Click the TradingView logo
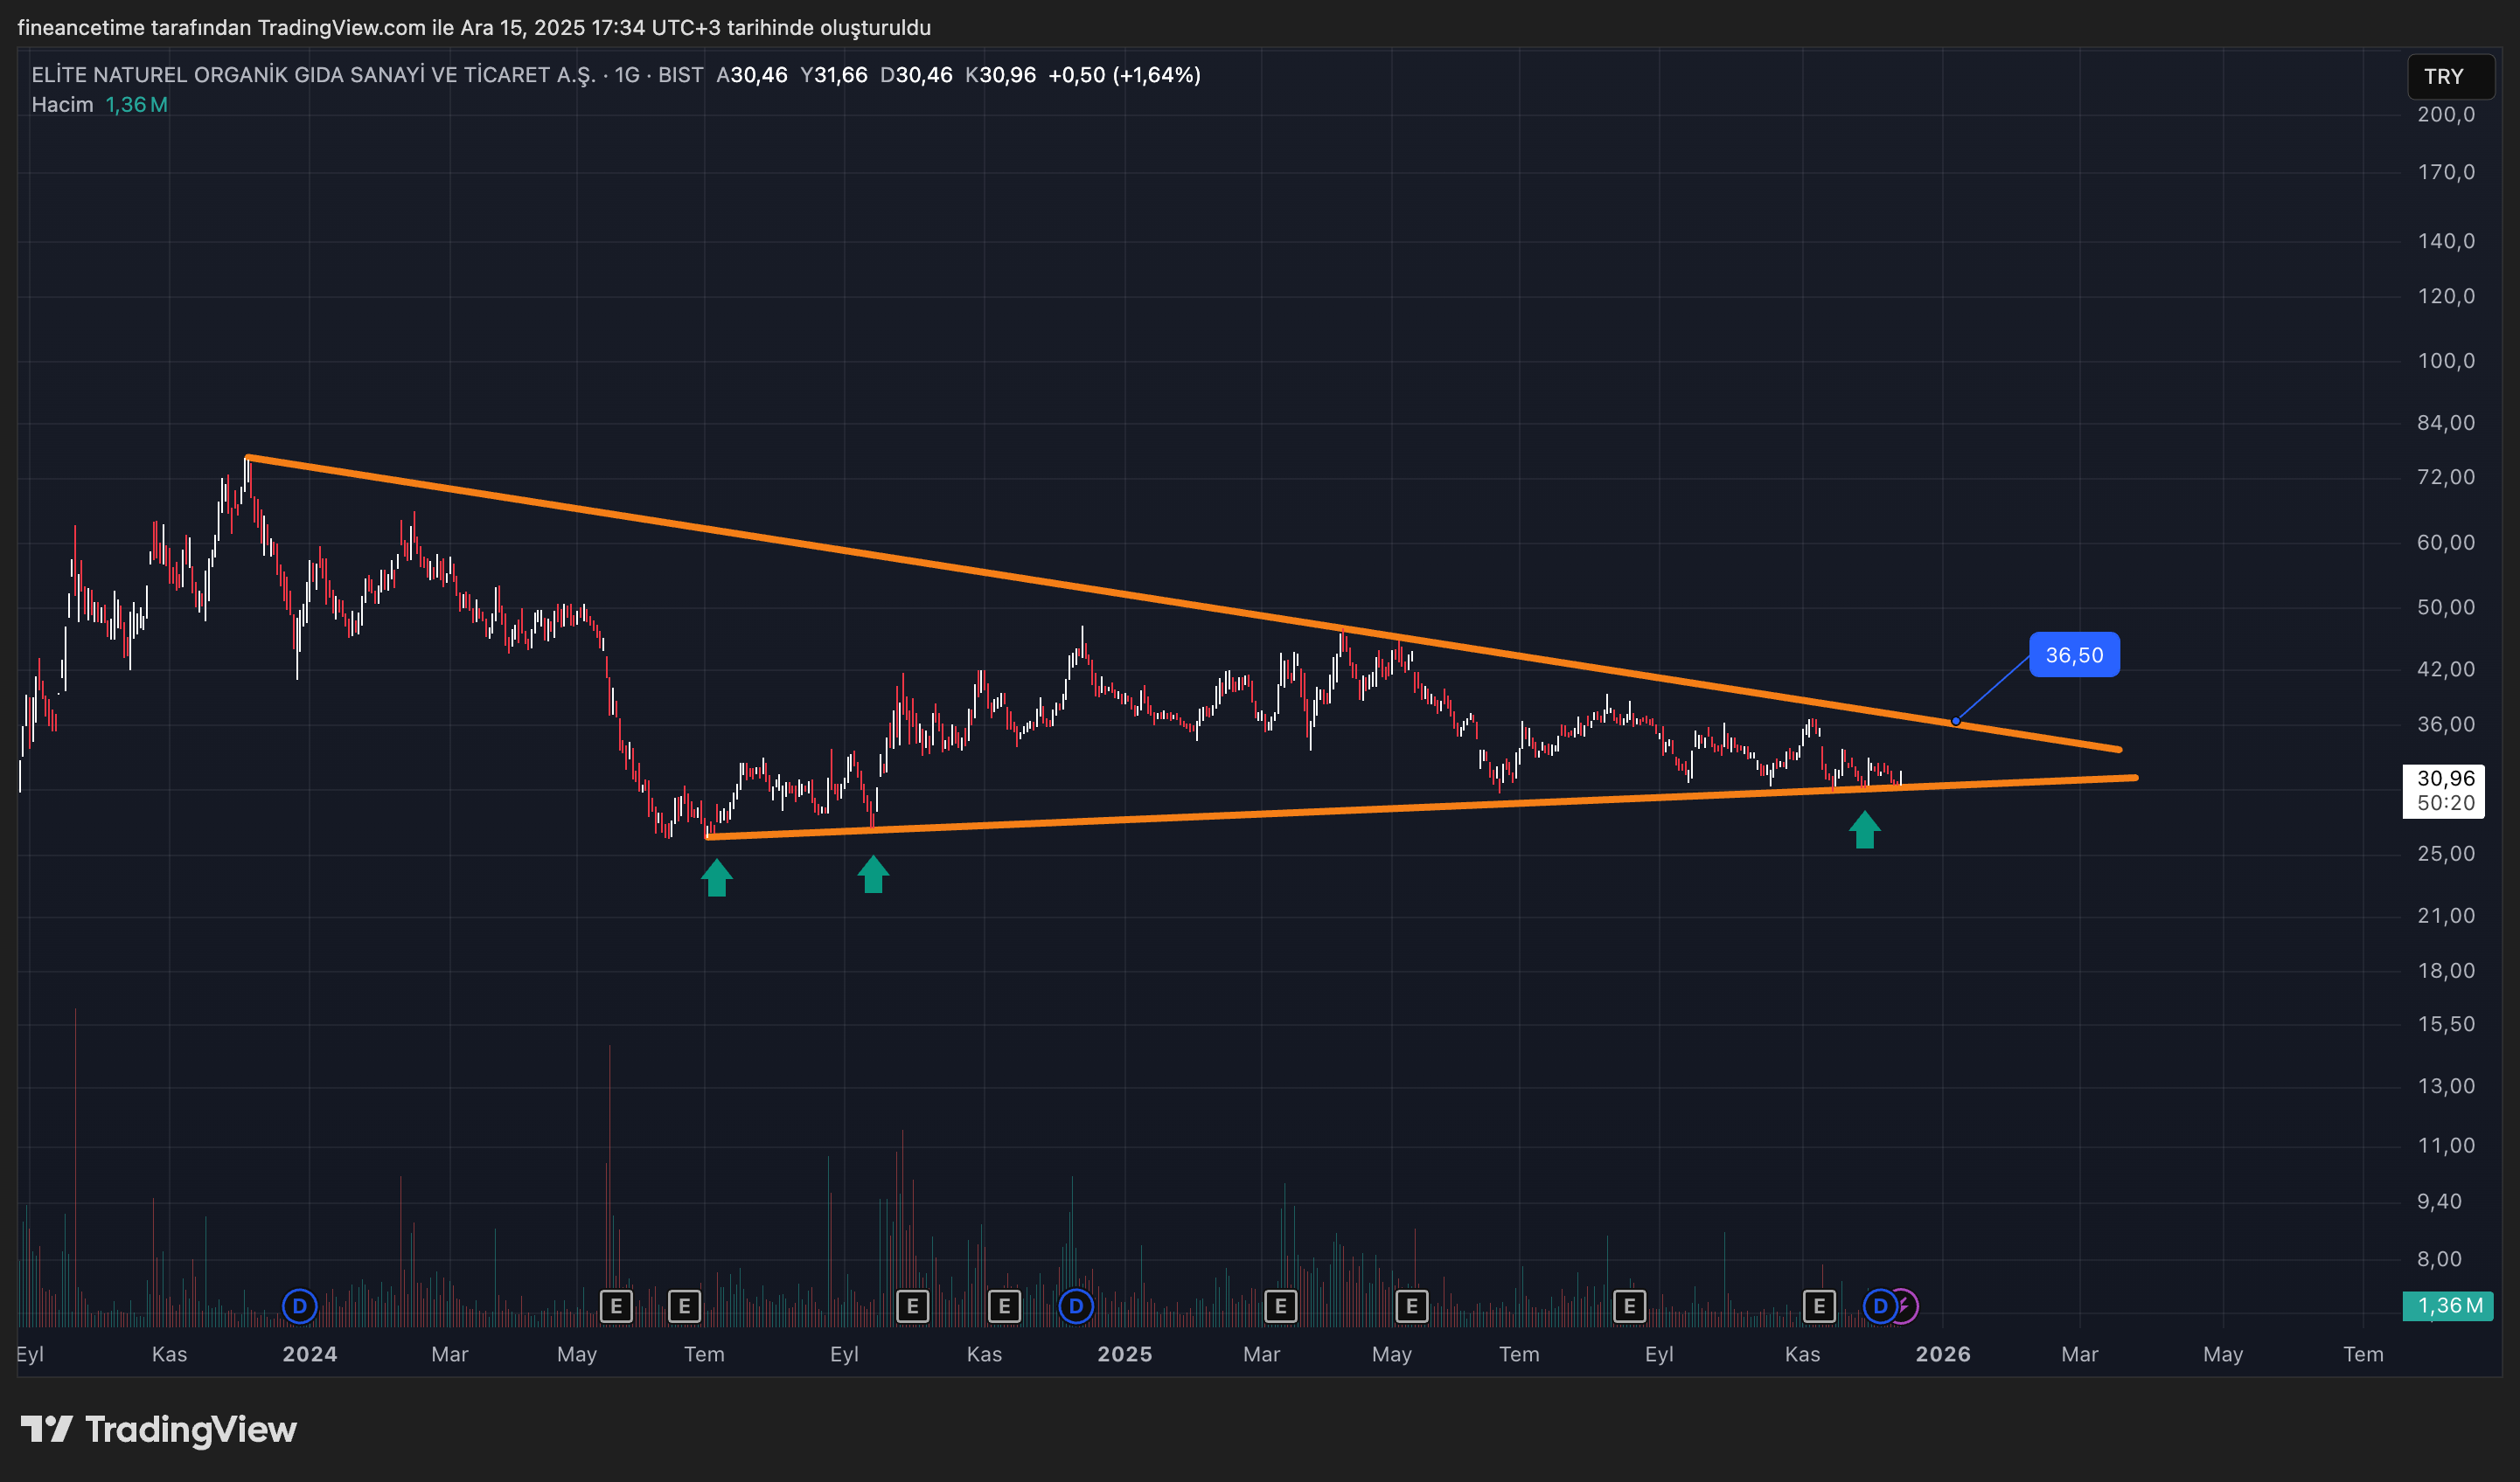 (x=159, y=1429)
